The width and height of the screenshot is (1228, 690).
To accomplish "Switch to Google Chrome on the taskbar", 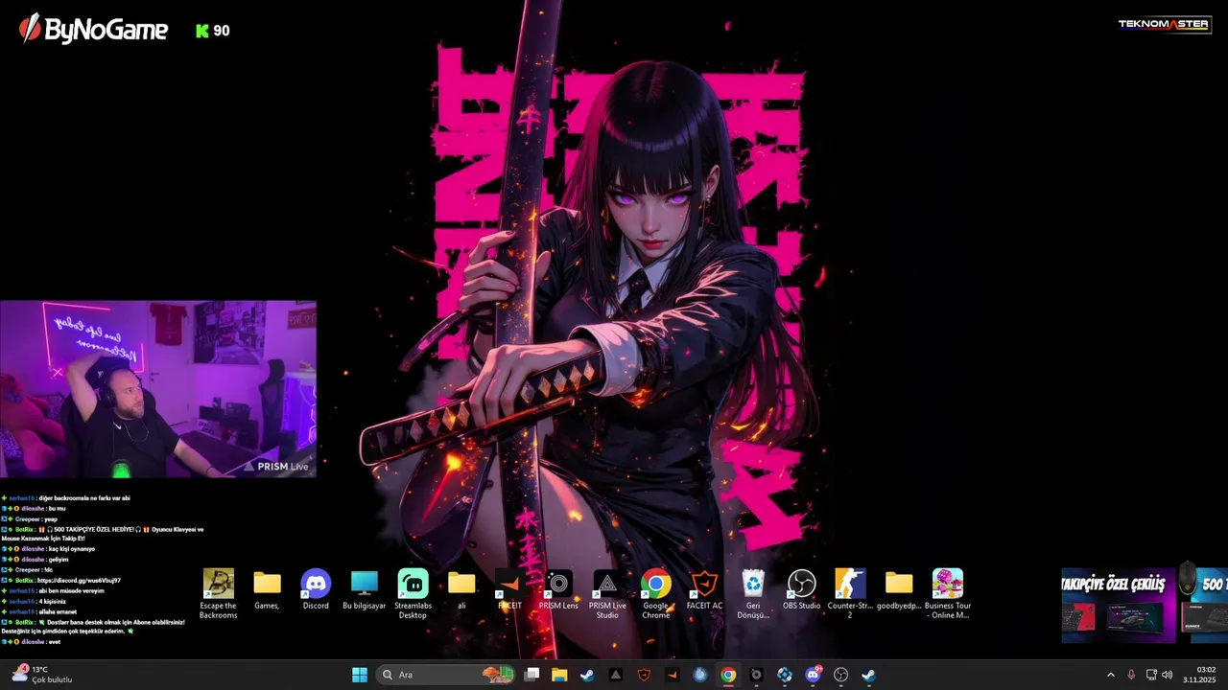I will (x=728, y=675).
